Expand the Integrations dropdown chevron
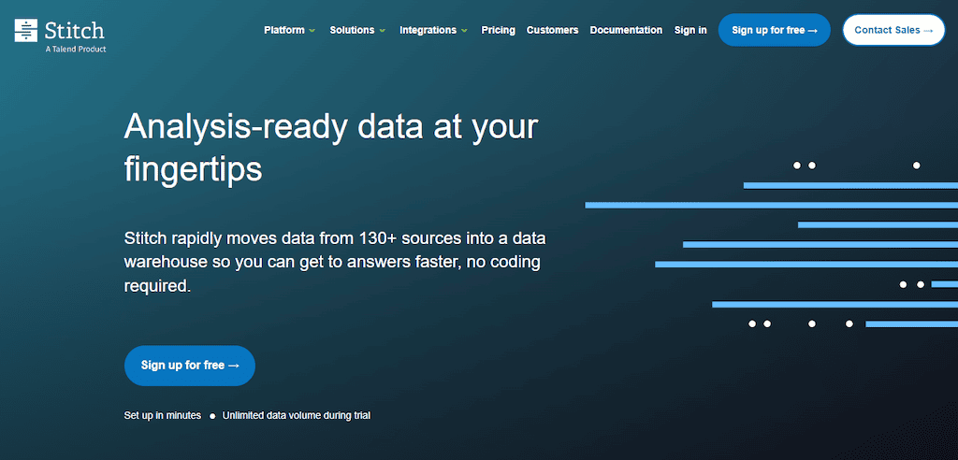Screen dimensions: 958x460 coord(464,31)
